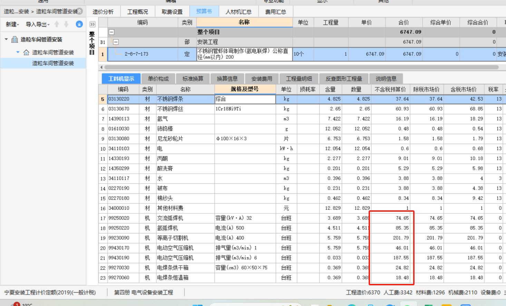Click the 其他材料费 row name
The image size is (506, 306).
pyautogui.click(x=170, y=208)
